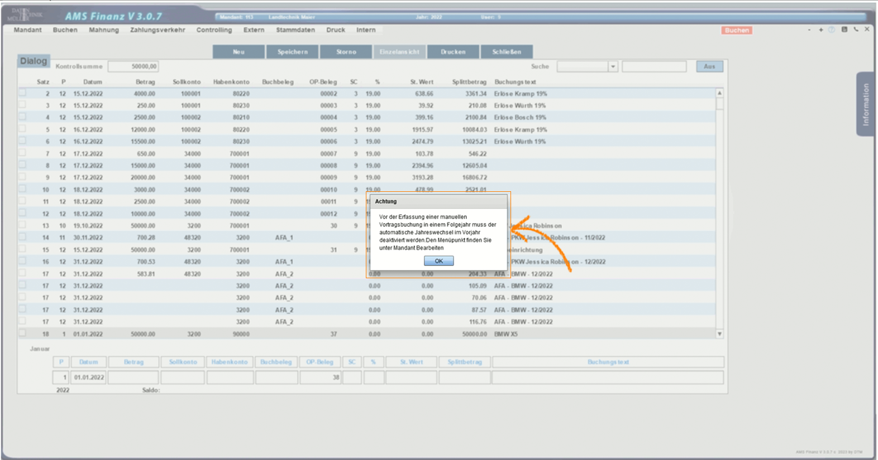
Task: Click the Aus button beside search
Action: click(709, 66)
